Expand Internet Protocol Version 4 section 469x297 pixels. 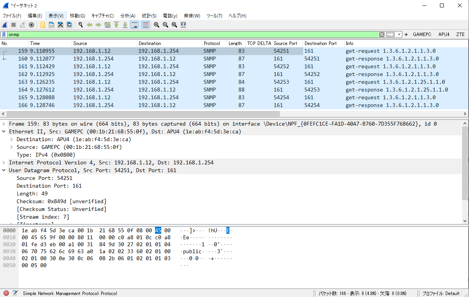(4, 162)
